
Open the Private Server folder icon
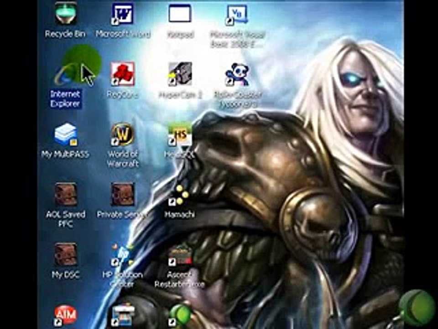[122, 195]
